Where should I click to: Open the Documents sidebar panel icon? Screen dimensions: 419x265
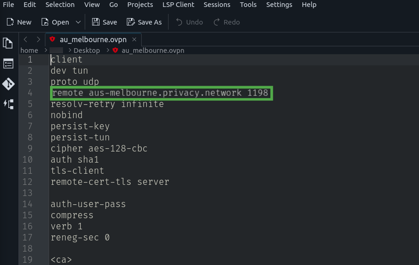click(8, 43)
